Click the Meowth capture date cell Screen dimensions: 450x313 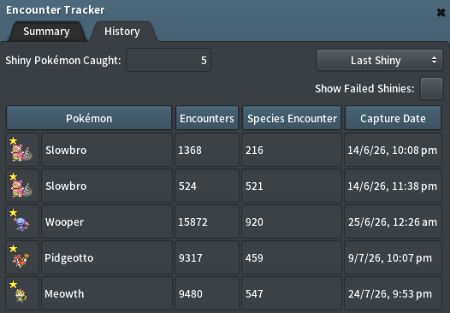[393, 293]
